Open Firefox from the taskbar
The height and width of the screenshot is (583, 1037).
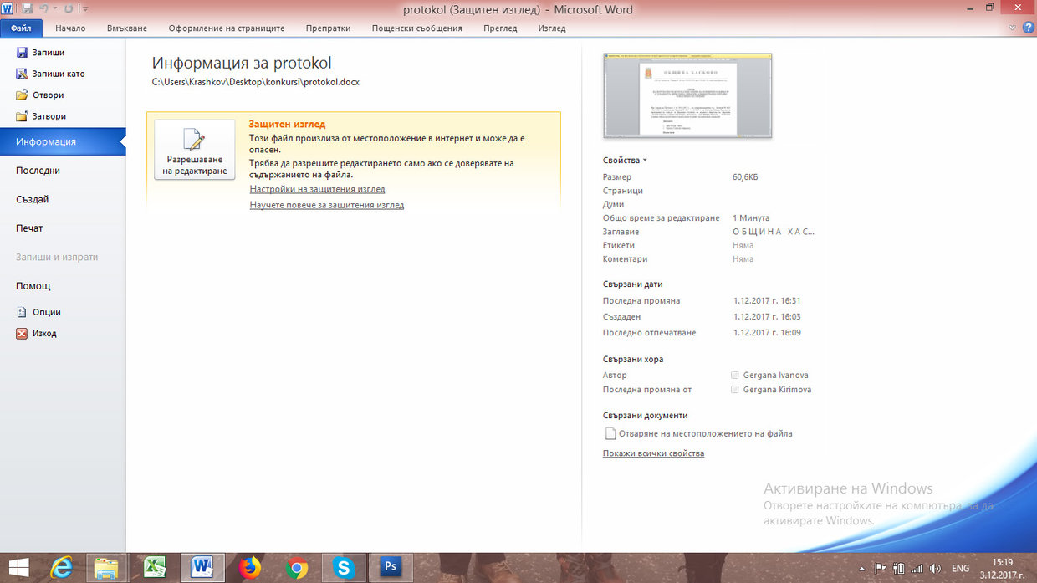[249, 567]
